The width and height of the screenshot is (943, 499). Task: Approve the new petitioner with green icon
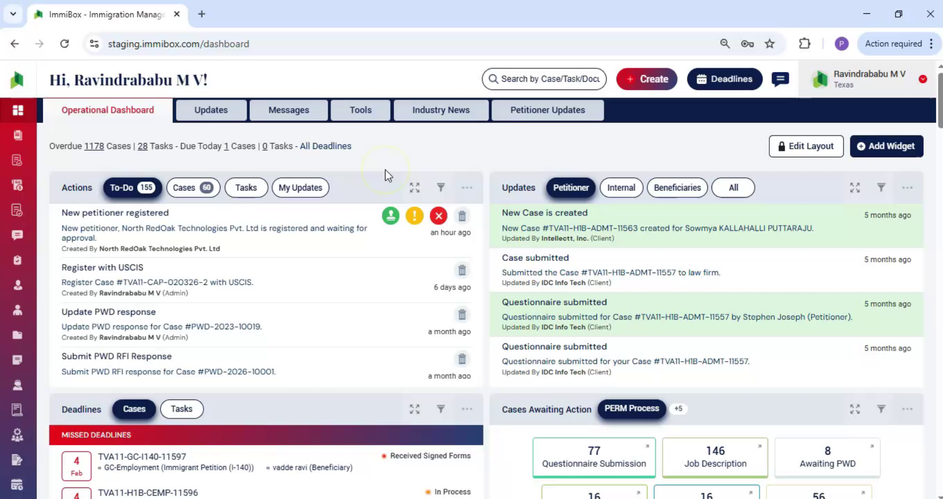[391, 216]
